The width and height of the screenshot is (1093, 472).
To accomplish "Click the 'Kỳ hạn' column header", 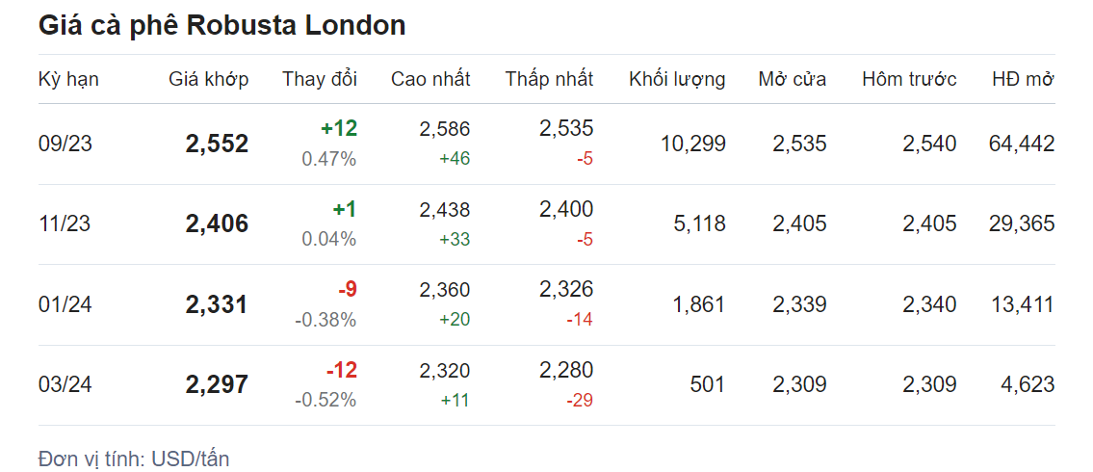I will [68, 79].
